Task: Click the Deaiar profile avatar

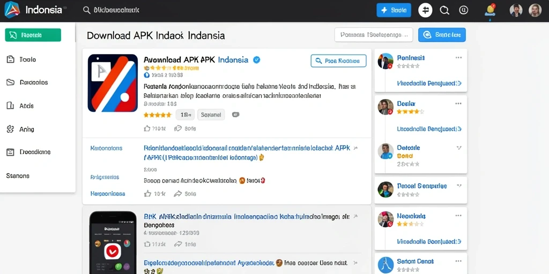Action: click(385, 107)
